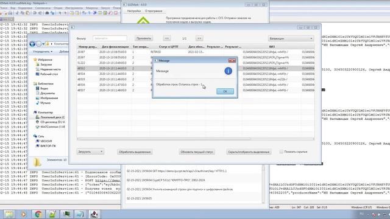390x219 pixels.
Task: Click the SUZMark log vertical scrollbar
Action: [263, 185]
